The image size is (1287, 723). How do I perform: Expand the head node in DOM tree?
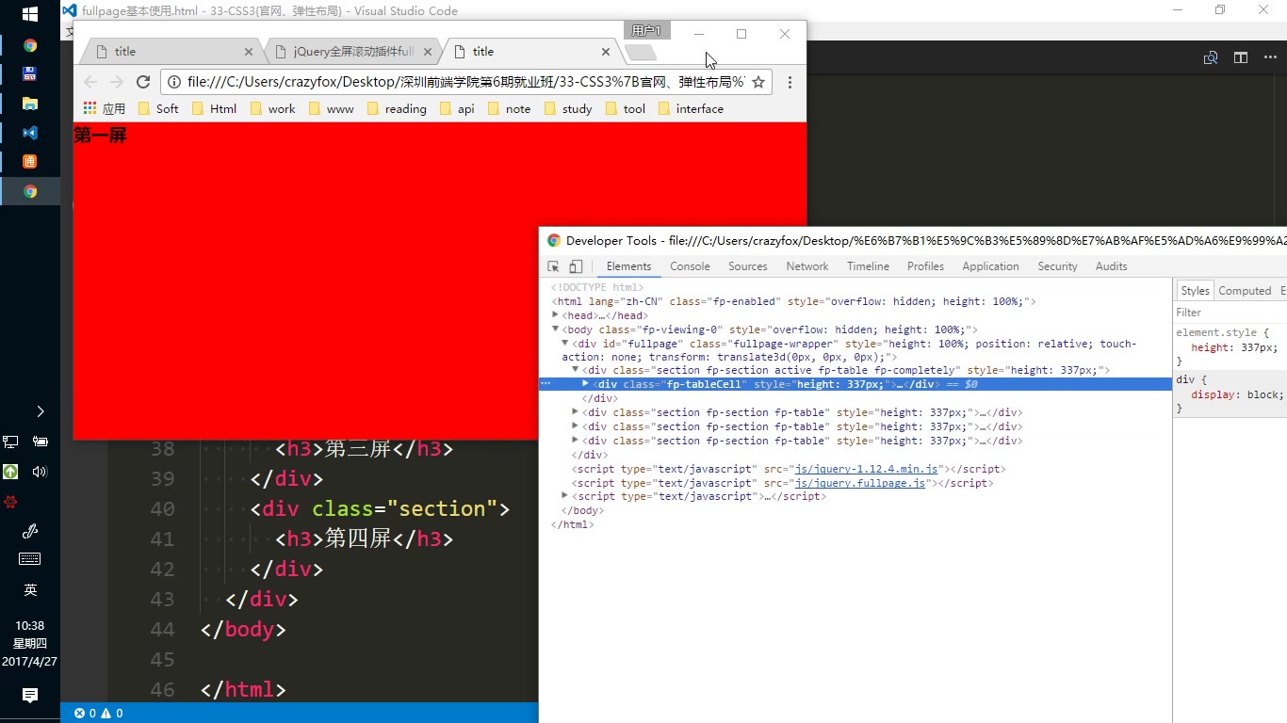[556, 315]
